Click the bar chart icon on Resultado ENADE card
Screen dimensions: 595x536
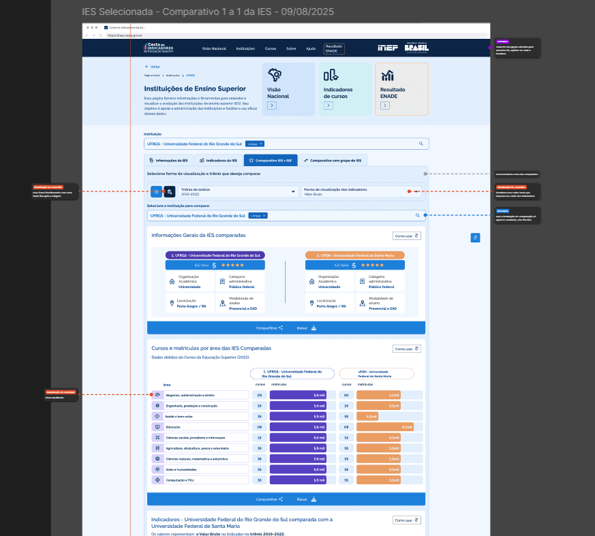point(387,76)
